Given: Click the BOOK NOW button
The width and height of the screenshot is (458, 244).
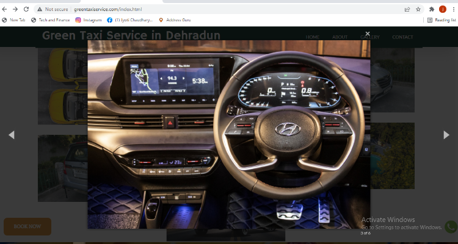Looking at the screenshot, I should click(x=27, y=226).
